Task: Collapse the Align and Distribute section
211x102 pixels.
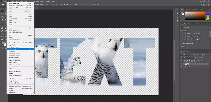Action: 181,44
